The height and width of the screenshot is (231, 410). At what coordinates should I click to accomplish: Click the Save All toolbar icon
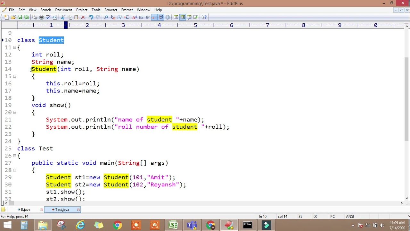click(x=26, y=17)
